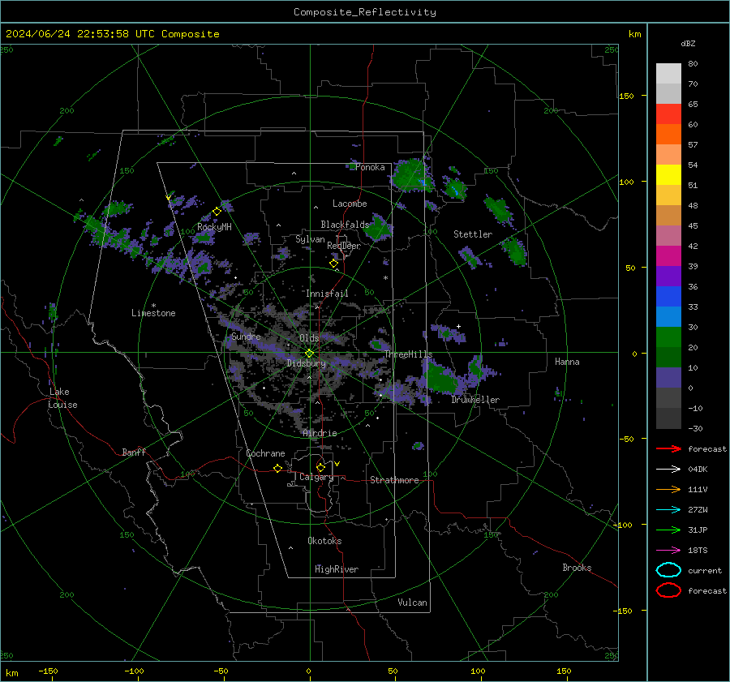Click the yellow diamond marker above Calgary label
This screenshot has width=730, height=682.
tap(320, 467)
